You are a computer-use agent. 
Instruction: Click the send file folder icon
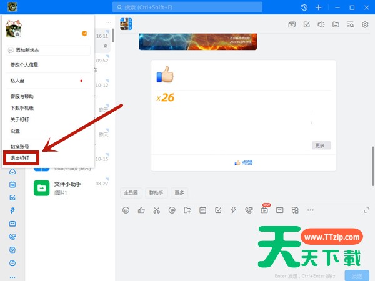pos(187,210)
